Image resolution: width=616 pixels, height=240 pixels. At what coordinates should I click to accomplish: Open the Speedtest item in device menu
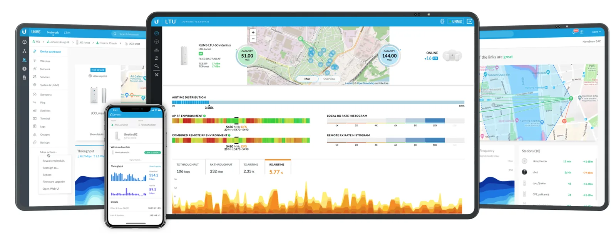tap(46, 94)
